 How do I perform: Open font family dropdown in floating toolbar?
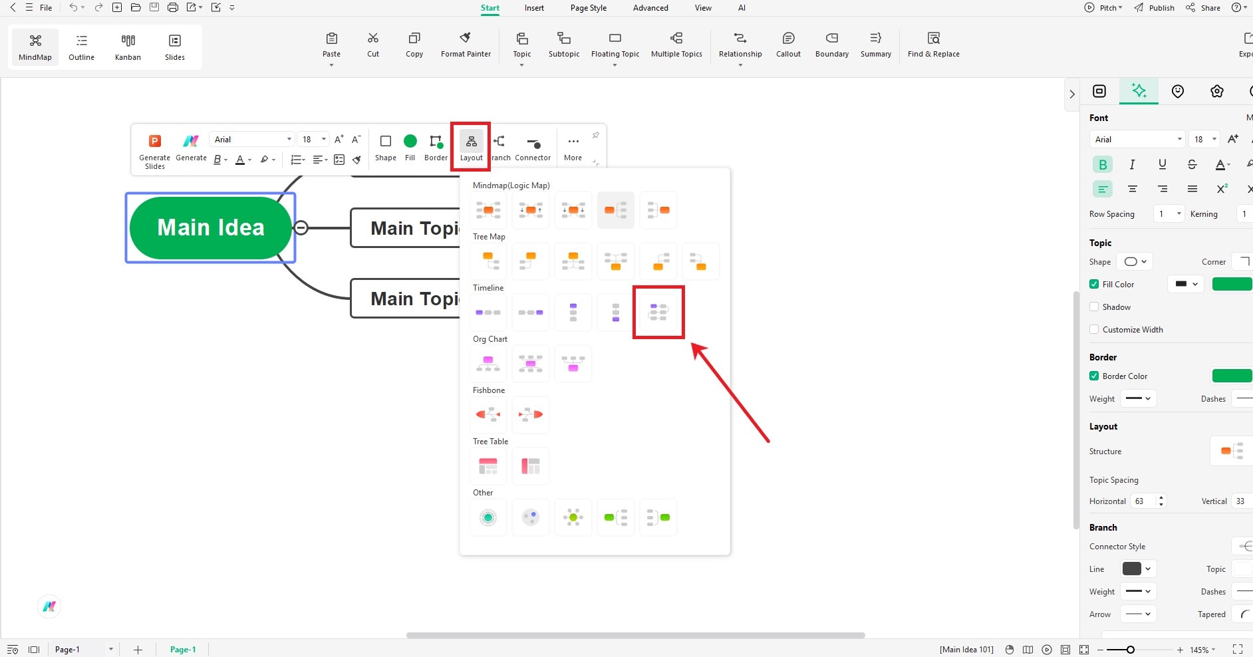click(252, 139)
